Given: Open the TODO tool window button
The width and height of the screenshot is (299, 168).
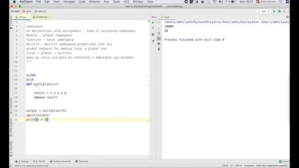Looking at the screenshot, I should (x=39, y=161).
